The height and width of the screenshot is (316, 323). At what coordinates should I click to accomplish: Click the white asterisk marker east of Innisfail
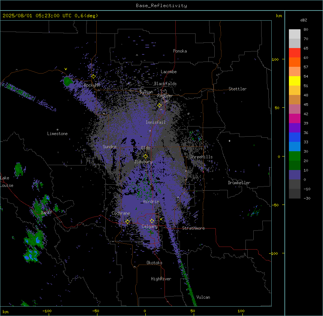click(188, 114)
